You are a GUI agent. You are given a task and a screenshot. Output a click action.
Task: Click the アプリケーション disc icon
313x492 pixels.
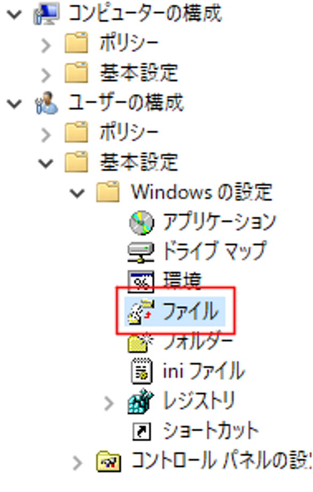tap(142, 223)
